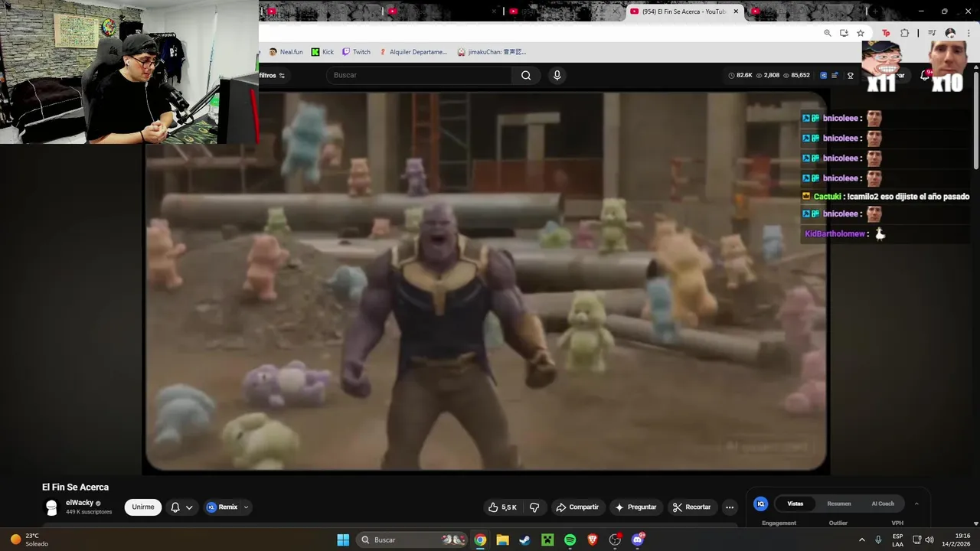980x551 pixels.
Task: Open Spotify from the taskbar
Action: [x=570, y=540]
